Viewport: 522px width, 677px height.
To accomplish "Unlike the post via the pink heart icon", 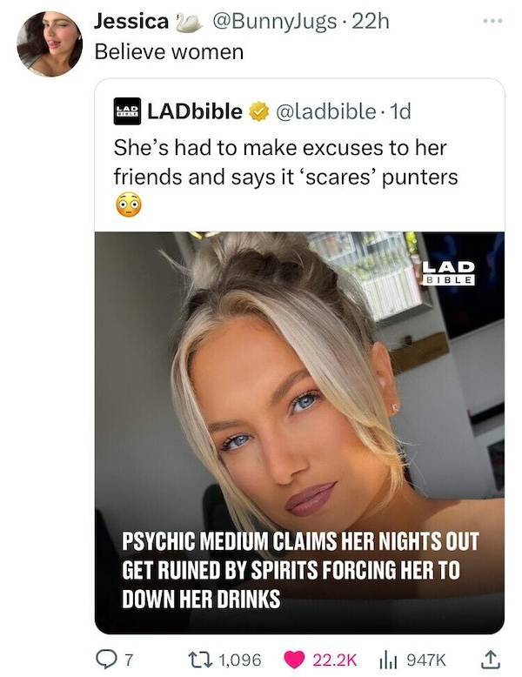I will click(x=293, y=660).
